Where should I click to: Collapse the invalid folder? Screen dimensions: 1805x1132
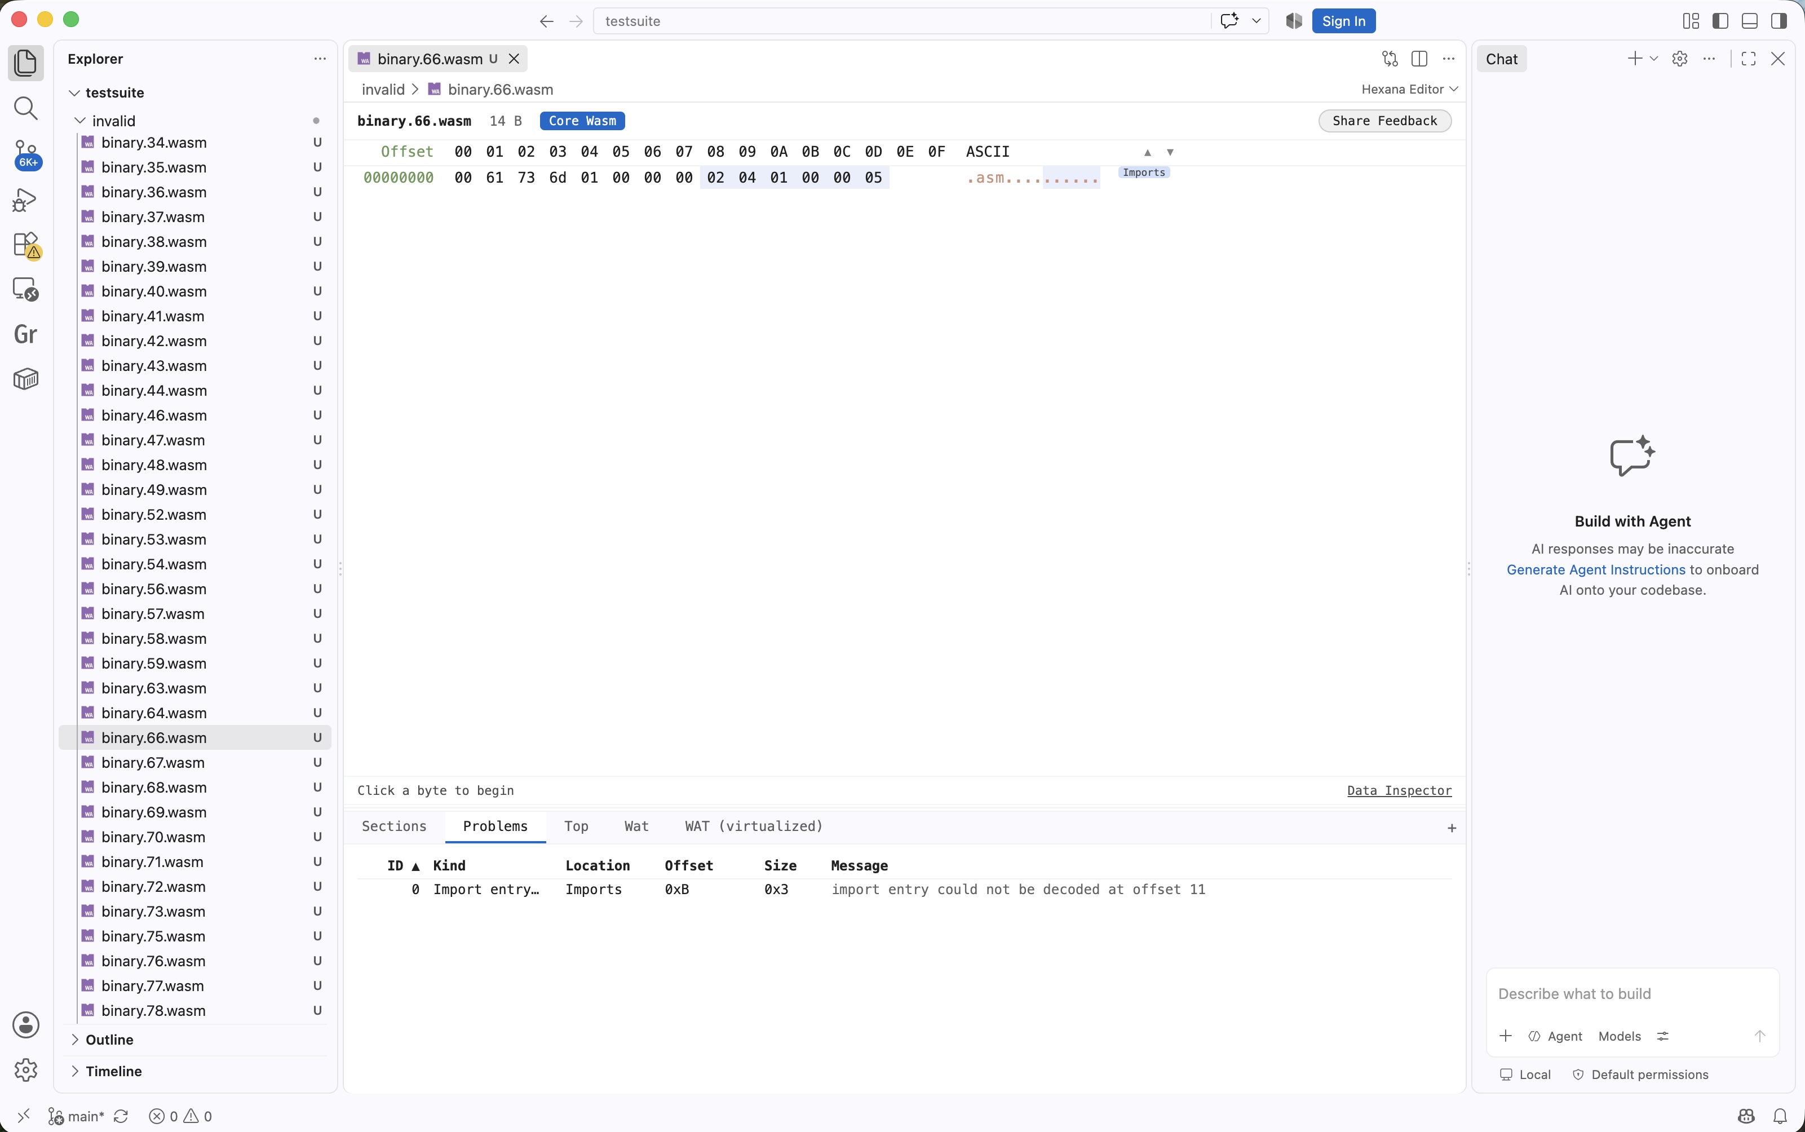[x=80, y=121]
